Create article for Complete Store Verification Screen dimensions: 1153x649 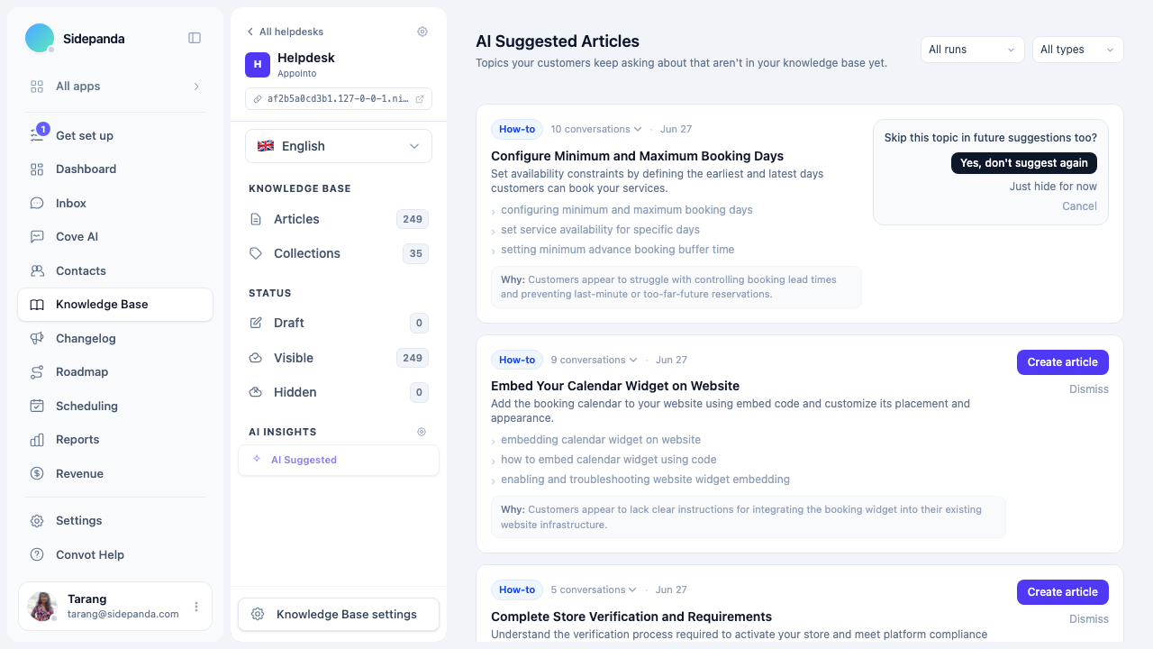(x=1062, y=592)
